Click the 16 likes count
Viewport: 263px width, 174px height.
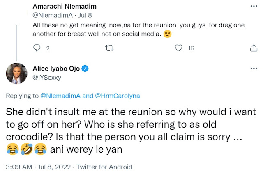pyautogui.click(x=191, y=48)
